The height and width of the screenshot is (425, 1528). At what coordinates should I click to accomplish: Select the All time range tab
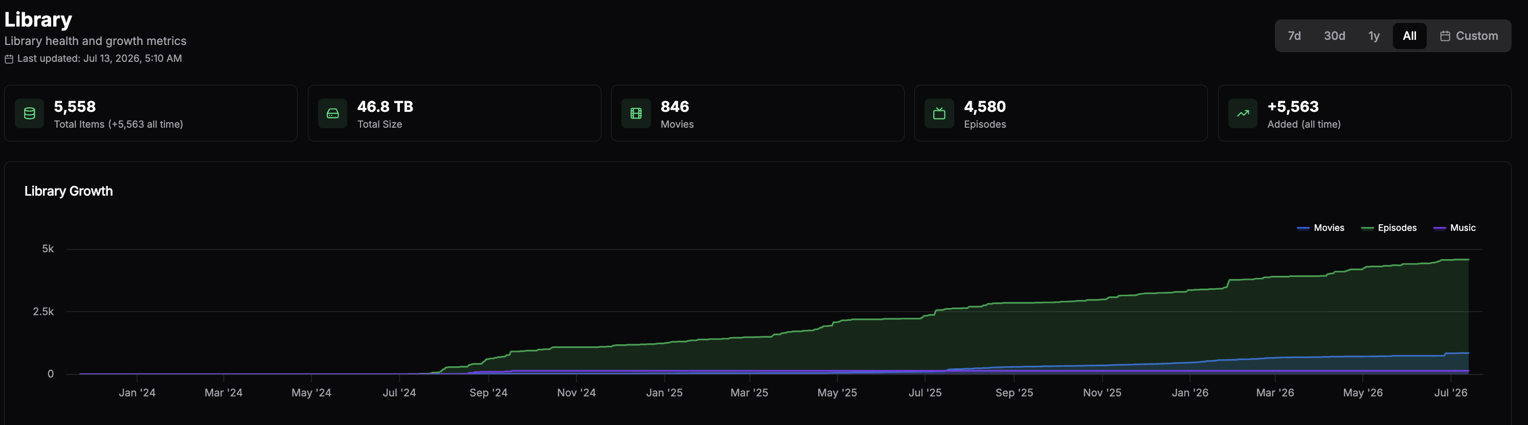point(1409,36)
